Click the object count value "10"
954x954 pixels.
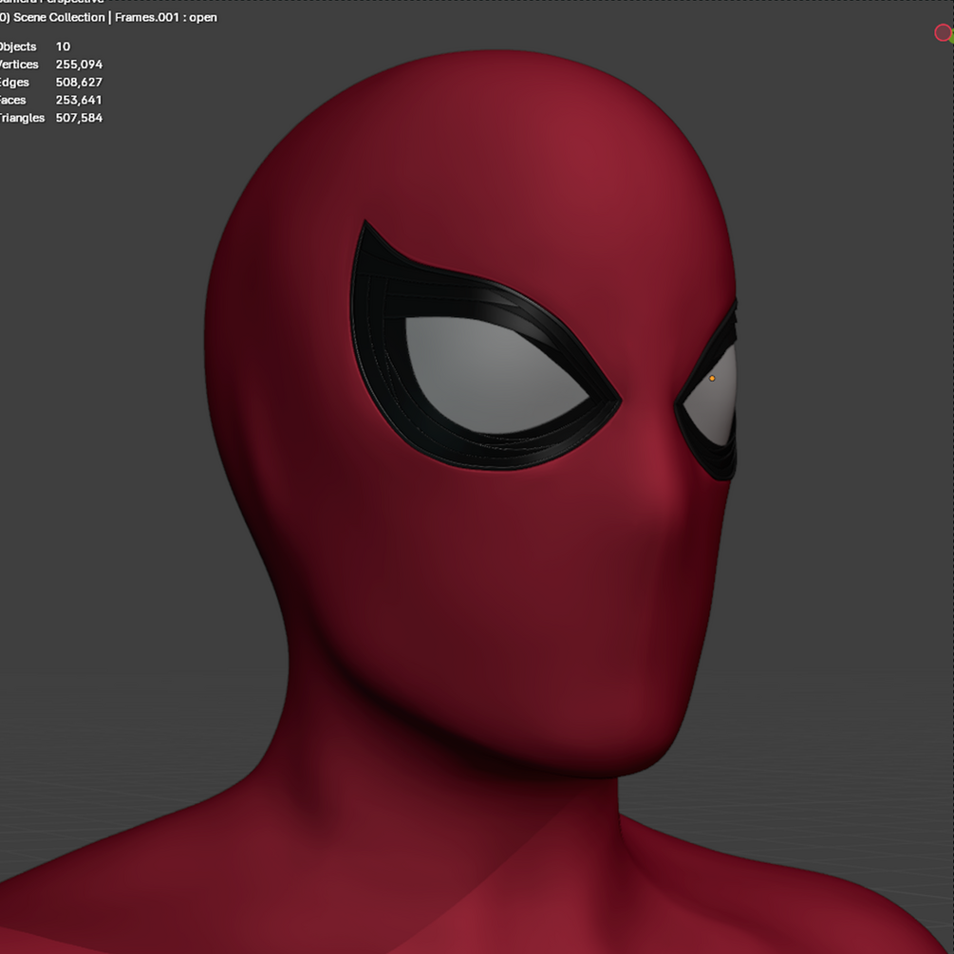(63, 47)
